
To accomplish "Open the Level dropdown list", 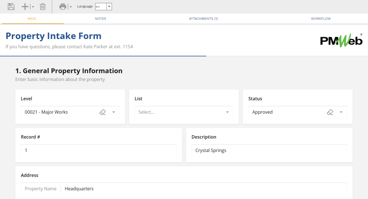I will tap(114, 112).
